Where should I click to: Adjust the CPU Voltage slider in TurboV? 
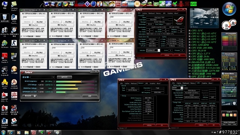(75, 85)
